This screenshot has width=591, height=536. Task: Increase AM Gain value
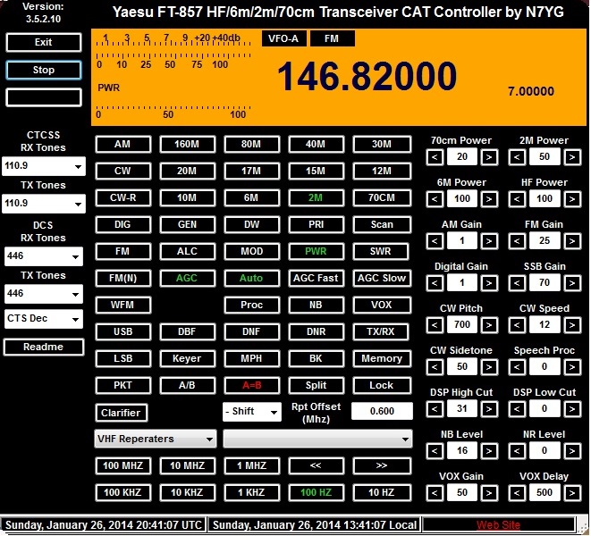pos(489,241)
